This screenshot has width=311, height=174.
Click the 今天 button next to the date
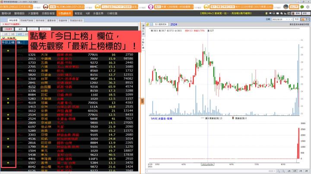[x=296, y=19]
